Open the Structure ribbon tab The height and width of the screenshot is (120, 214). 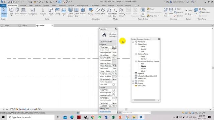click(x=23, y=6)
